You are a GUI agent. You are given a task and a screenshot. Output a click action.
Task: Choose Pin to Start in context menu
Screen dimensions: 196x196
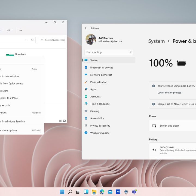pos(22,91)
